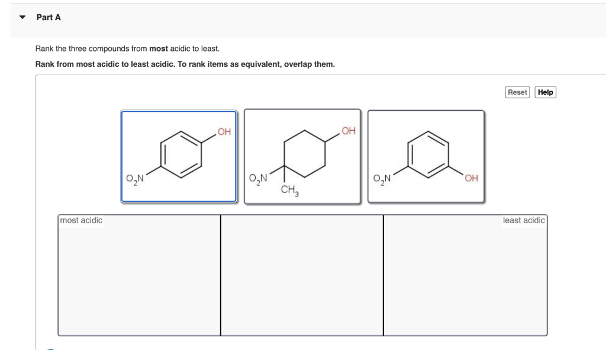Select the cyclohexanol compound with CH3 group
606x350 pixels.
coord(302,155)
